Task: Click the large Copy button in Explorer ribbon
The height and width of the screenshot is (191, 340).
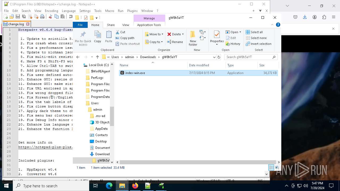Action: click(x=97, y=37)
